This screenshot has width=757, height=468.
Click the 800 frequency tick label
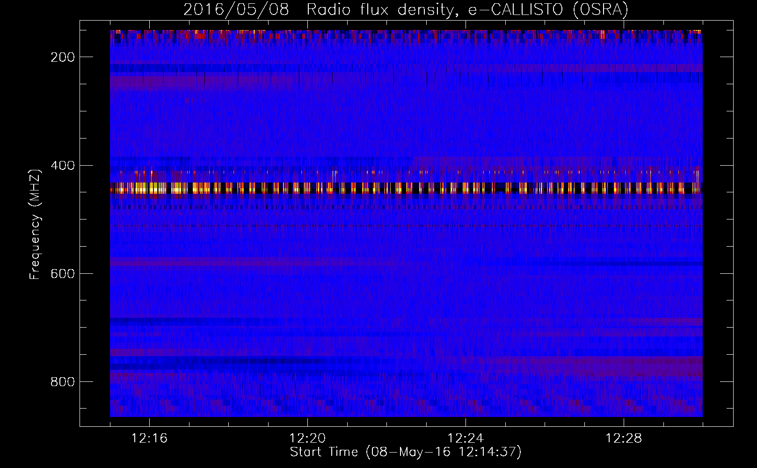(x=63, y=382)
